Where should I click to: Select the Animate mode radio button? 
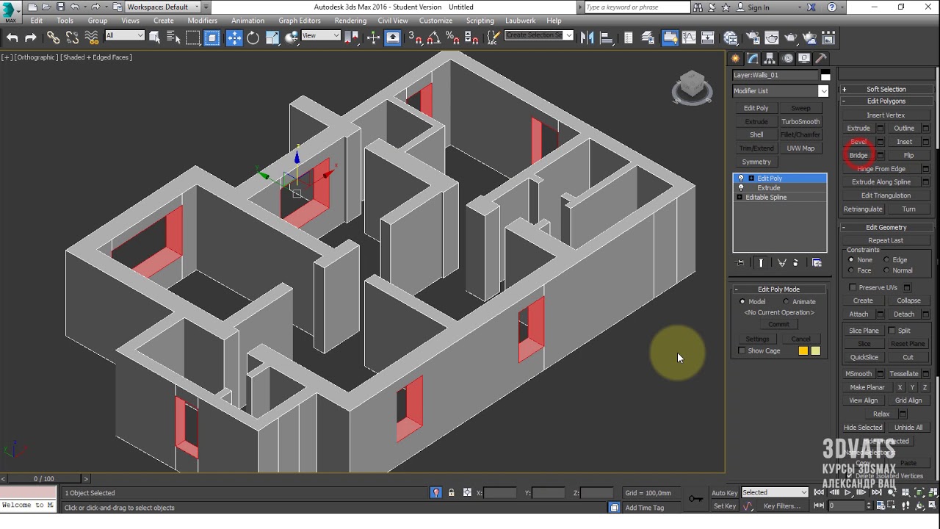coord(787,301)
